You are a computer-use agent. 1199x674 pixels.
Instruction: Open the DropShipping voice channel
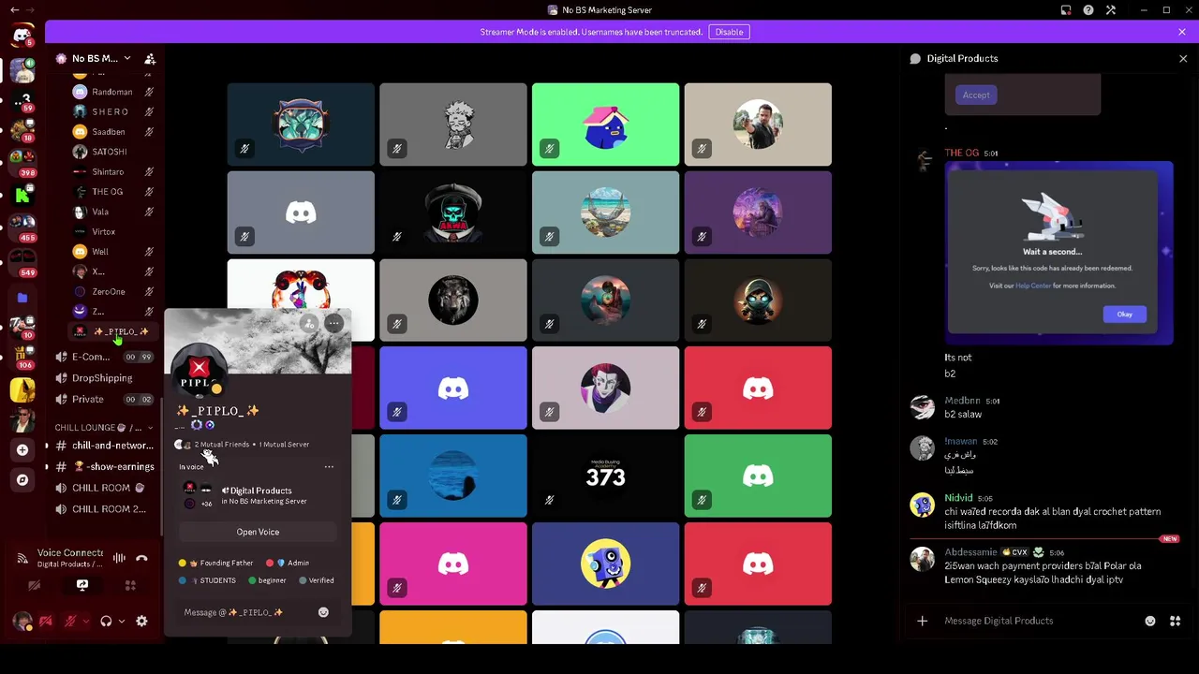click(103, 378)
